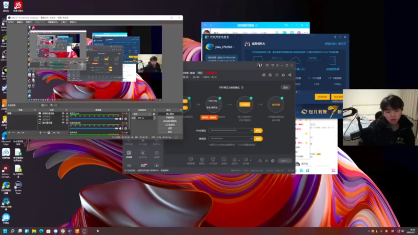Add a new source in OBS Sources panel
The width and height of the screenshot is (418, 235).
pyautogui.click(x=40, y=133)
